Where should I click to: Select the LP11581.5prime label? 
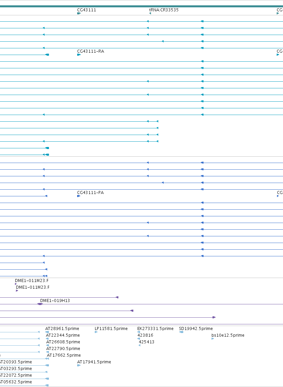[111, 329]
